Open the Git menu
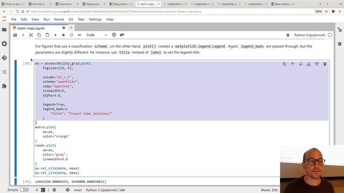This screenshot has height=193, width=344. pyautogui.click(x=70, y=19)
